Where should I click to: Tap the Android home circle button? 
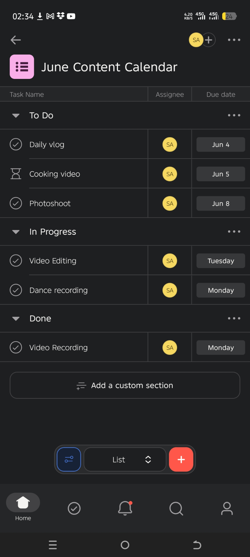click(x=125, y=545)
